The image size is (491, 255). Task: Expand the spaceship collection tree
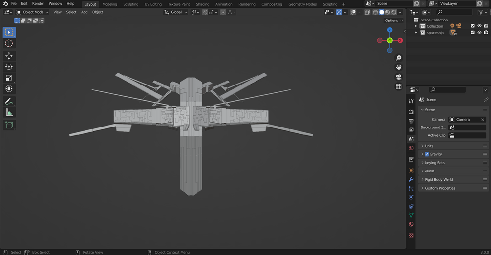point(416,33)
